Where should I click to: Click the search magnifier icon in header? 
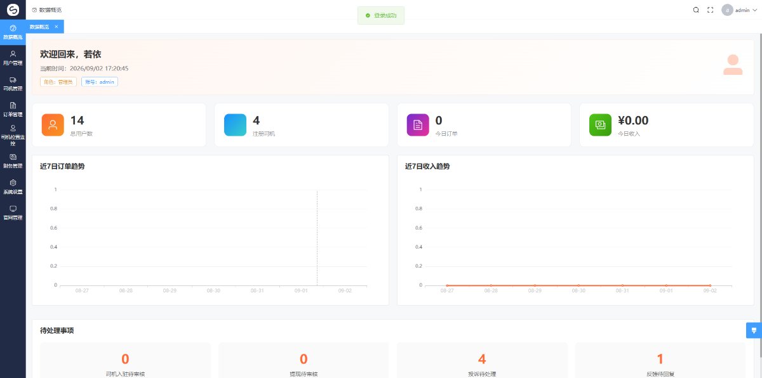coord(696,10)
